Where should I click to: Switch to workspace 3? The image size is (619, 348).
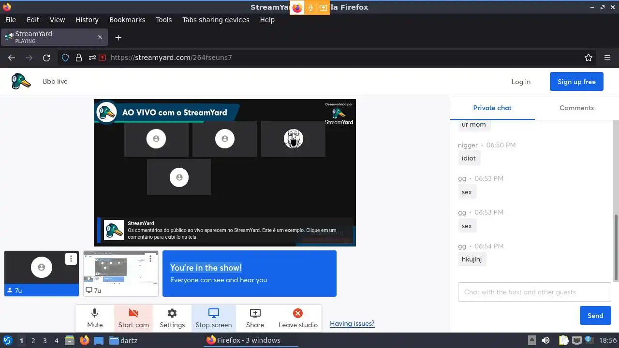click(44, 340)
